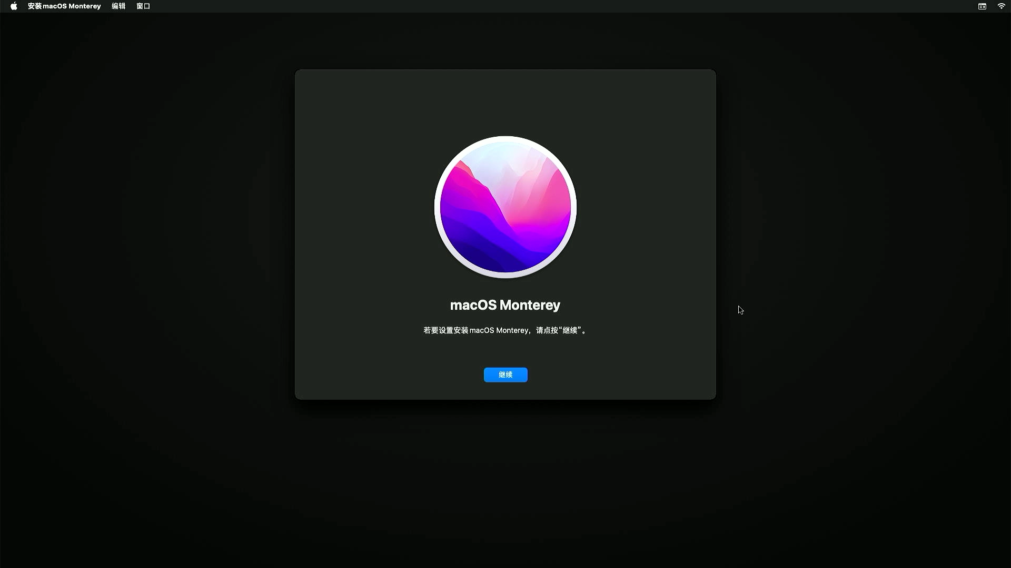Open the 安装 macOS Monterey menu
Image resolution: width=1011 pixels, height=568 pixels.
pos(64,6)
